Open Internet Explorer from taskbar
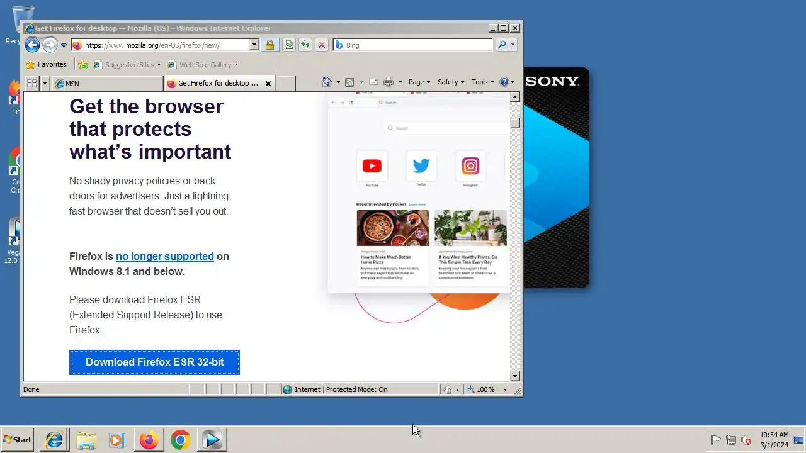Image resolution: width=806 pixels, height=453 pixels. click(x=55, y=440)
